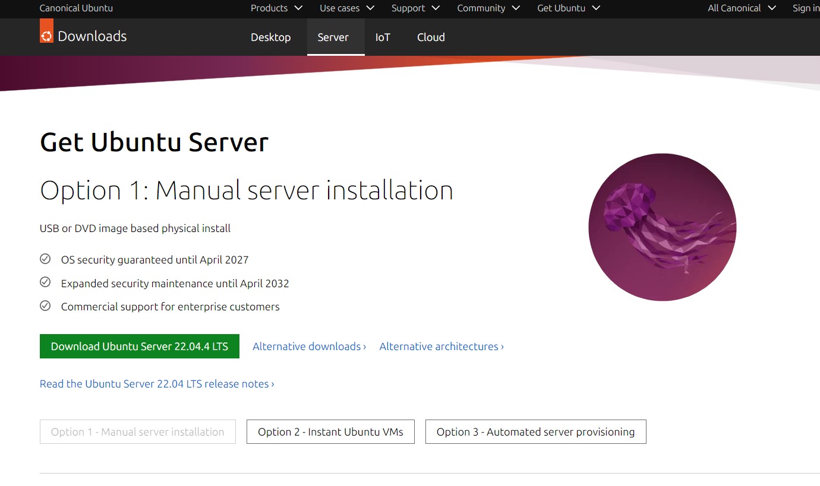This screenshot has height=486, width=820.
Task: Expand the Products dropdown menu
Action: (276, 8)
